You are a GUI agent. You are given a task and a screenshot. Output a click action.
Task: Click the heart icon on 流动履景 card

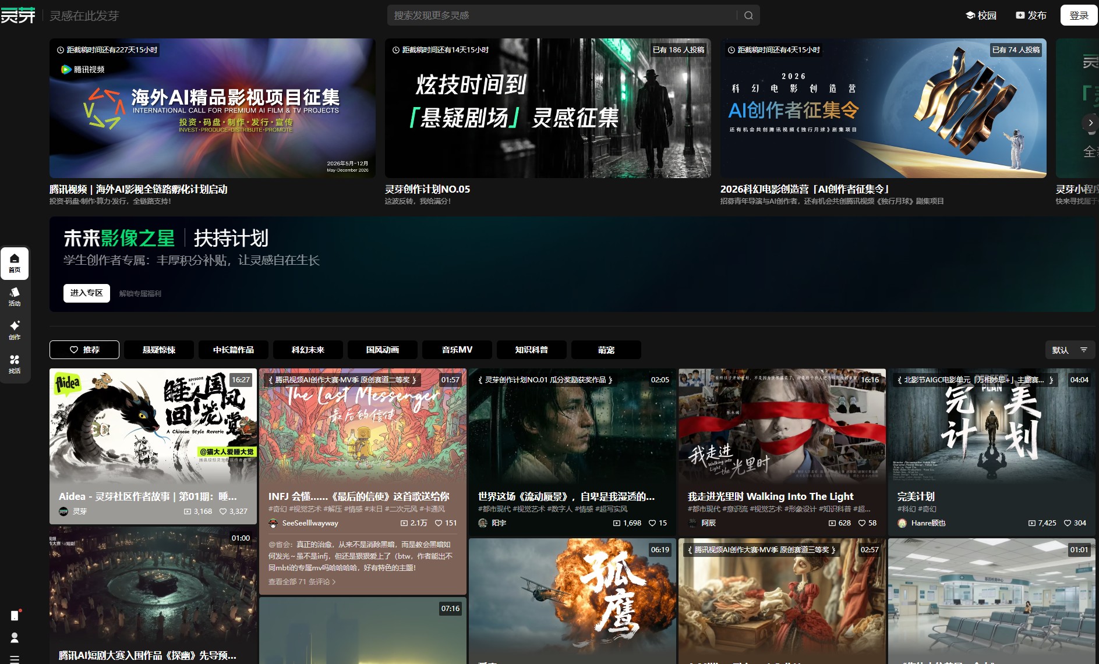(652, 523)
